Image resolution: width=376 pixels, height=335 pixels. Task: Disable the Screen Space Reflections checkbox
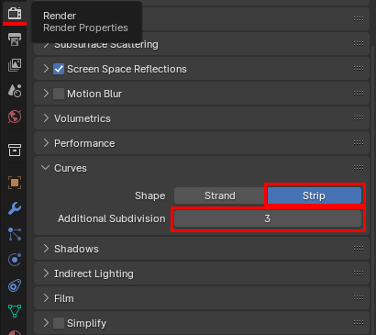tap(59, 69)
